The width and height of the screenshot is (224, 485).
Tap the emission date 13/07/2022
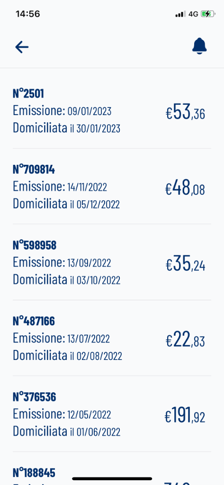pos(89,339)
